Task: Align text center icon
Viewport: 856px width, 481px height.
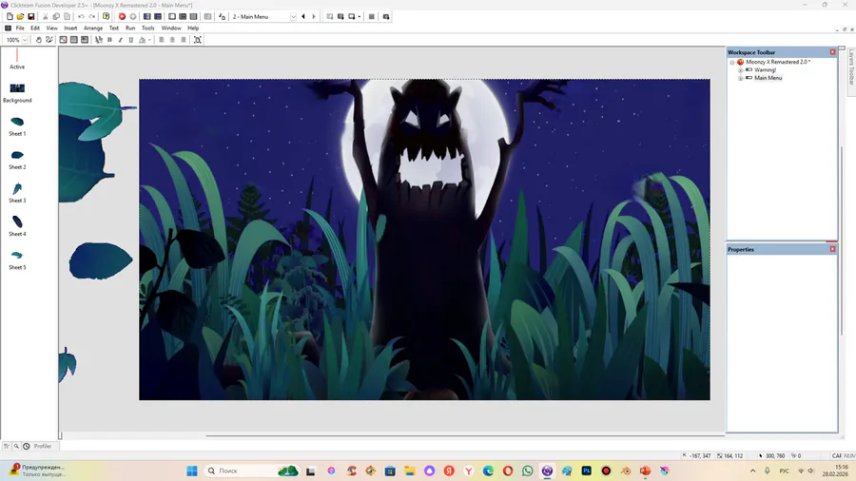Action: (x=172, y=40)
